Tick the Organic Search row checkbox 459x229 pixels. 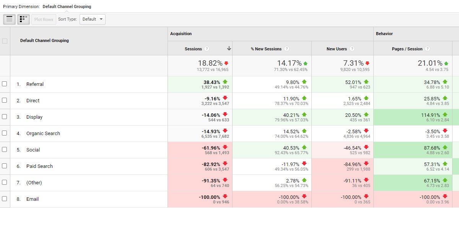point(5,133)
